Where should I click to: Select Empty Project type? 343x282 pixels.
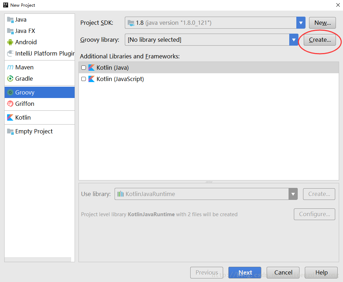click(x=40, y=131)
